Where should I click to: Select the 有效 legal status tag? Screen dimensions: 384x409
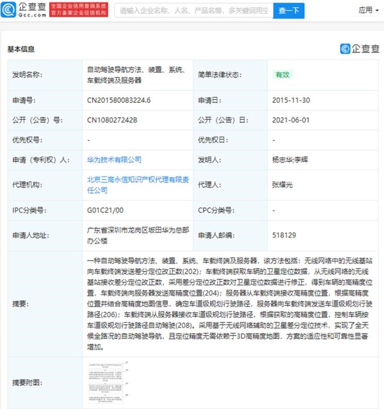[x=282, y=75]
